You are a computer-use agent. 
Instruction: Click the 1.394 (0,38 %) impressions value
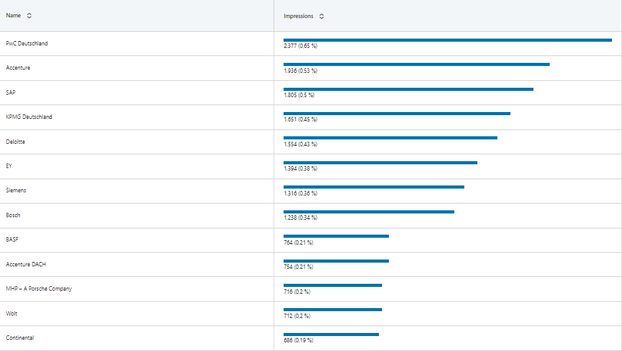coord(300,169)
